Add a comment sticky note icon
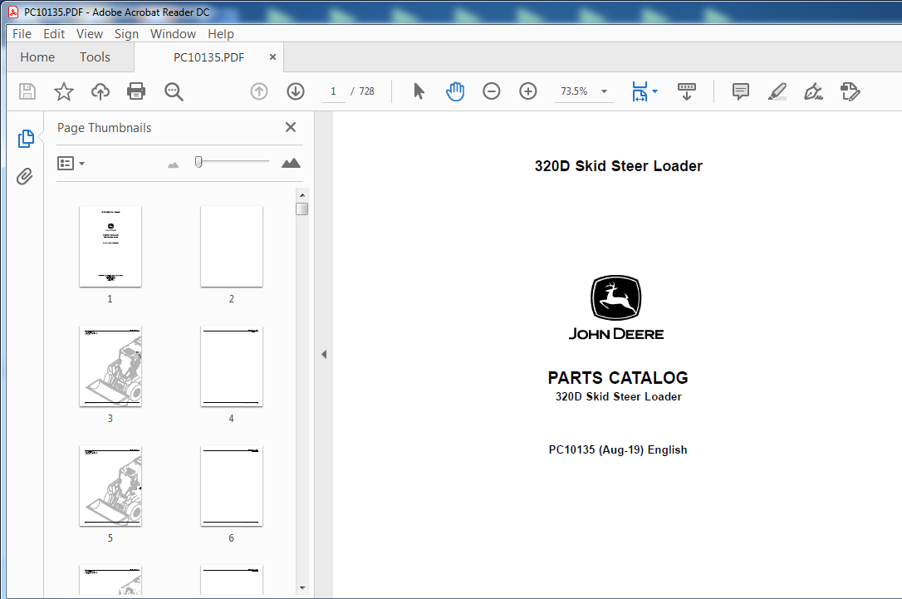This screenshot has height=599, width=902. (741, 91)
